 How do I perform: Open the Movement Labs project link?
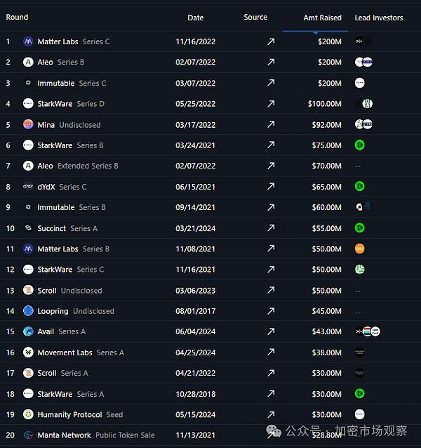[x=65, y=353]
